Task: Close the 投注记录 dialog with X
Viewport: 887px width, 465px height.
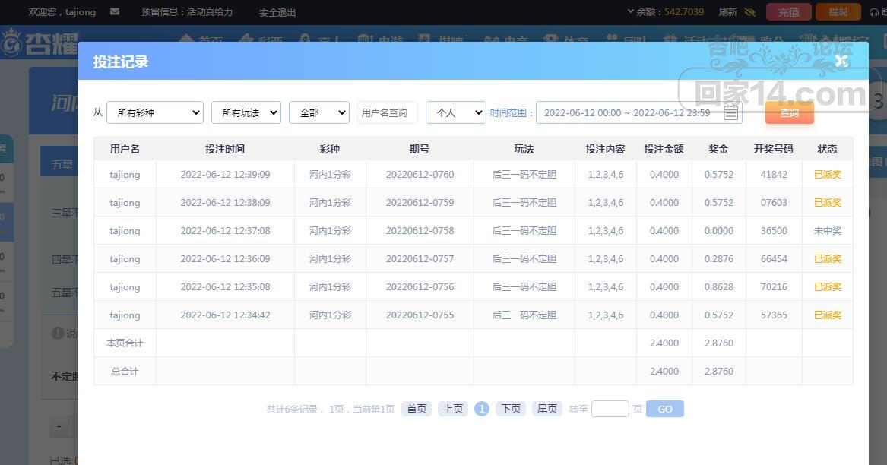Action: point(841,62)
